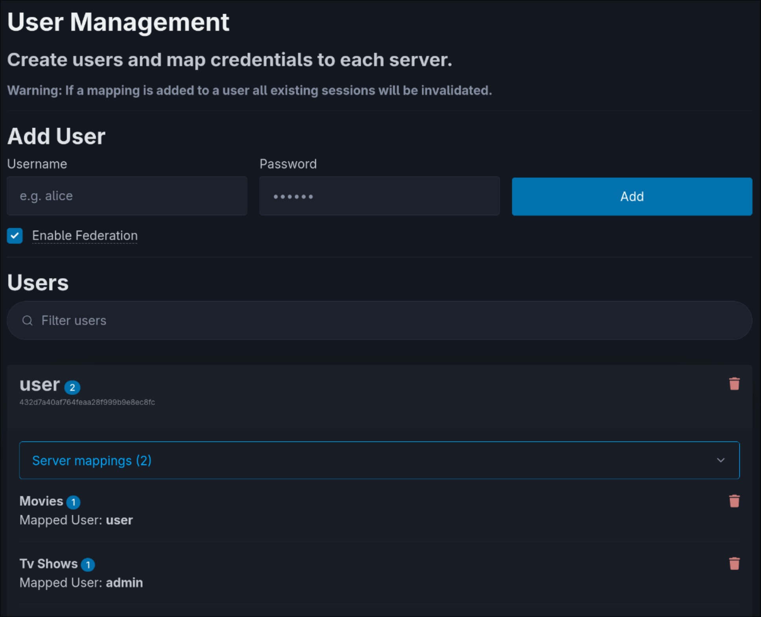This screenshot has width=761, height=617.
Task: Collapse the Server mappings (2) panel
Action: 379,460
